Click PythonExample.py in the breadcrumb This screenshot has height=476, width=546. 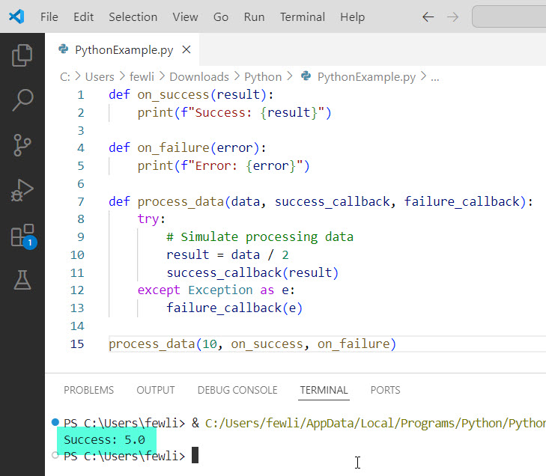pyautogui.click(x=366, y=76)
